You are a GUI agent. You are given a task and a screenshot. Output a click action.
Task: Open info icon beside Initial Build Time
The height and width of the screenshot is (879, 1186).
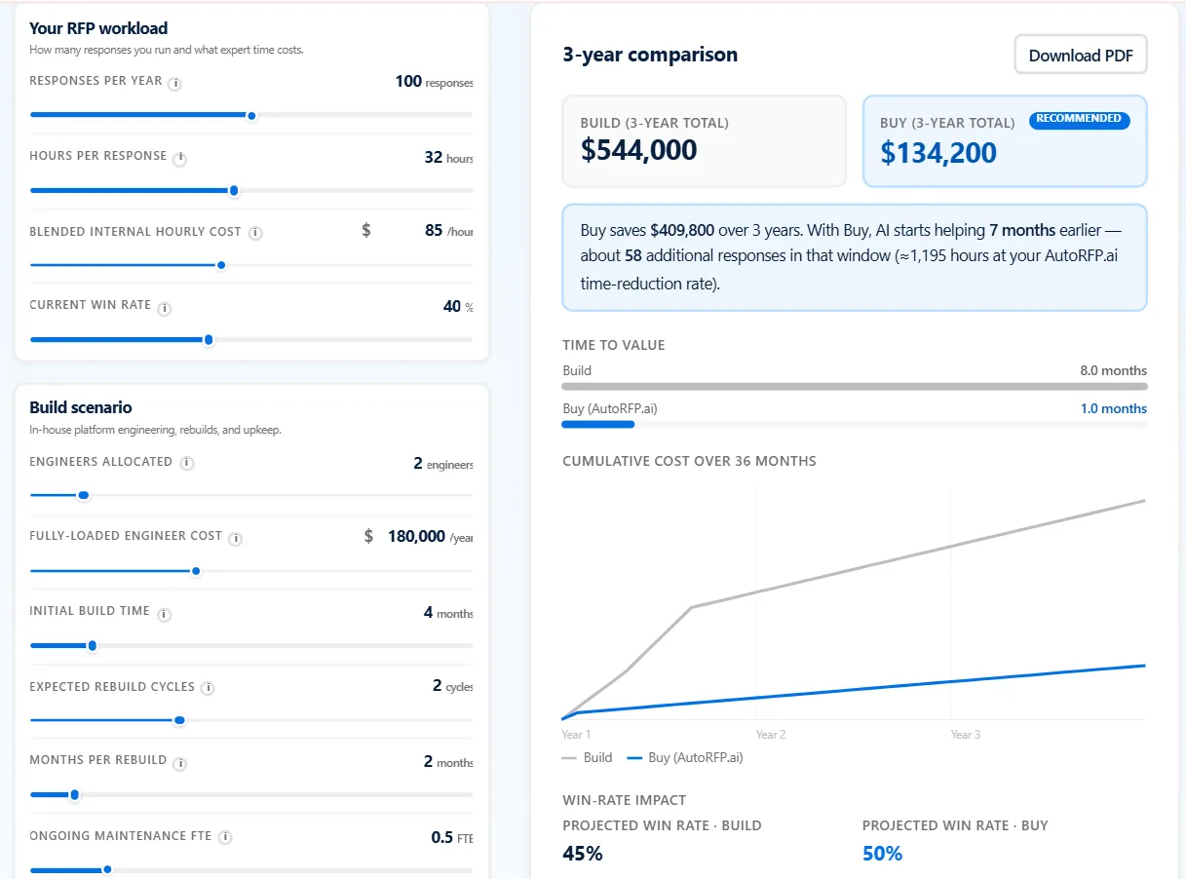pos(164,615)
